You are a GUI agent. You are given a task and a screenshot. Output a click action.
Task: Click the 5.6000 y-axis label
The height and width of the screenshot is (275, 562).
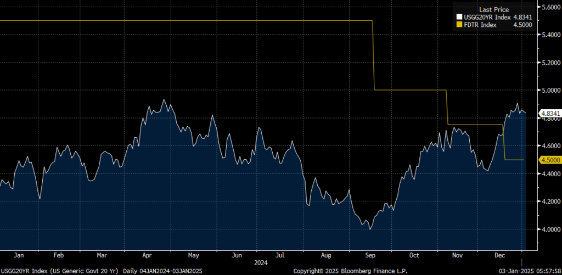tap(550, 7)
